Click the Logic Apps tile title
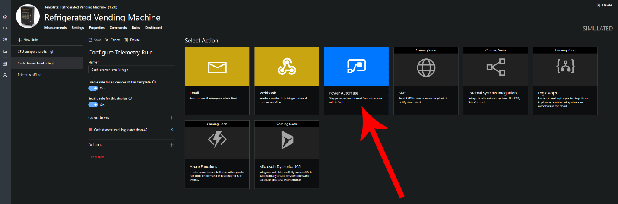This screenshot has height=204, width=618. [547, 93]
